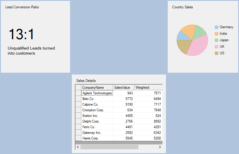The image size is (239, 154).
Task: Select the Harris Corp. cell
Action: [x=97, y=138]
